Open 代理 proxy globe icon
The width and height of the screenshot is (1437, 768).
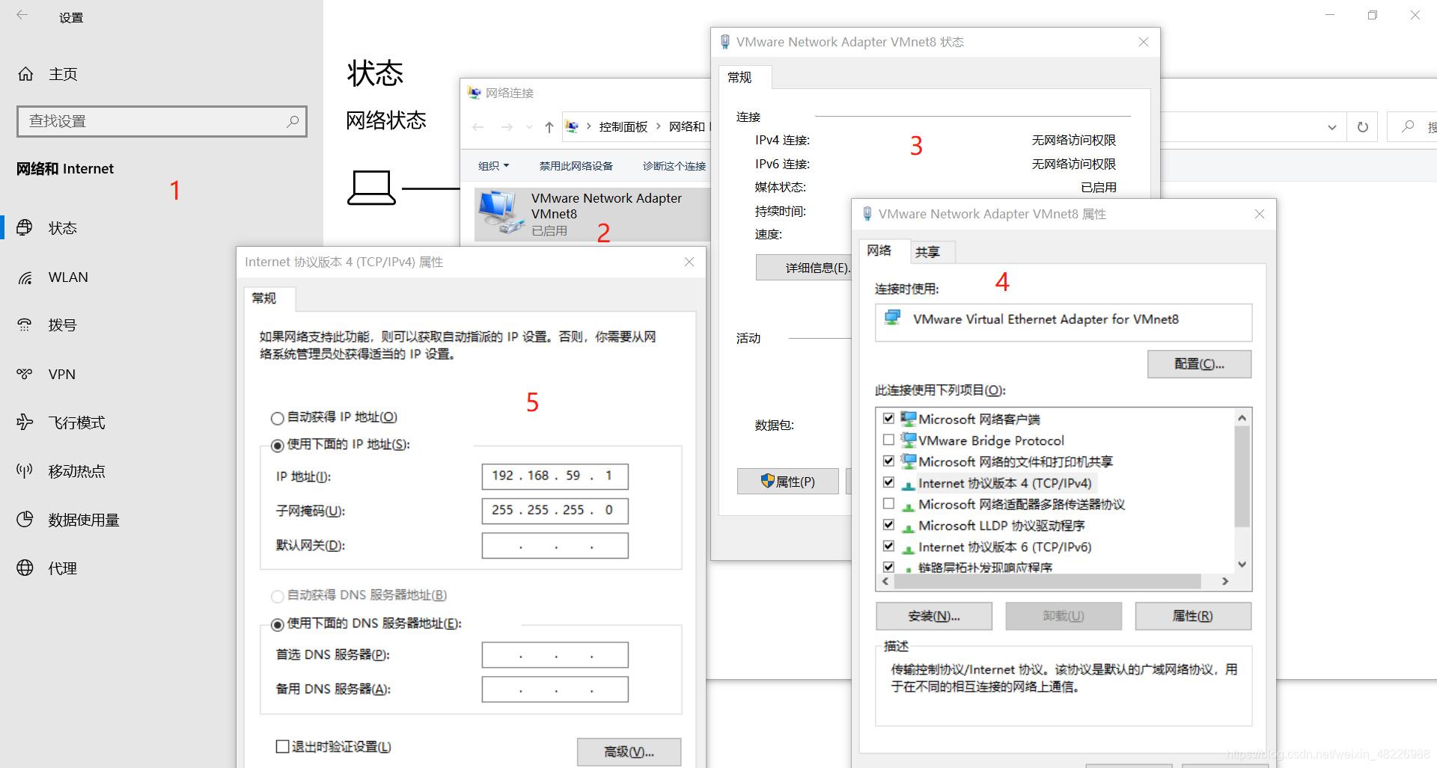[x=25, y=568]
